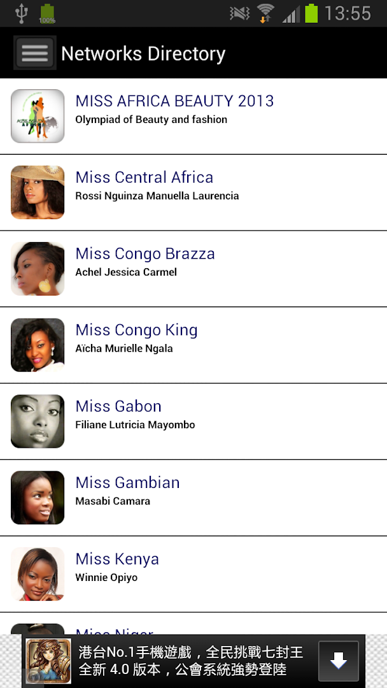Screen dimensions: 387x688
Task: Tap the Miss Congo King title
Action: [x=136, y=330]
